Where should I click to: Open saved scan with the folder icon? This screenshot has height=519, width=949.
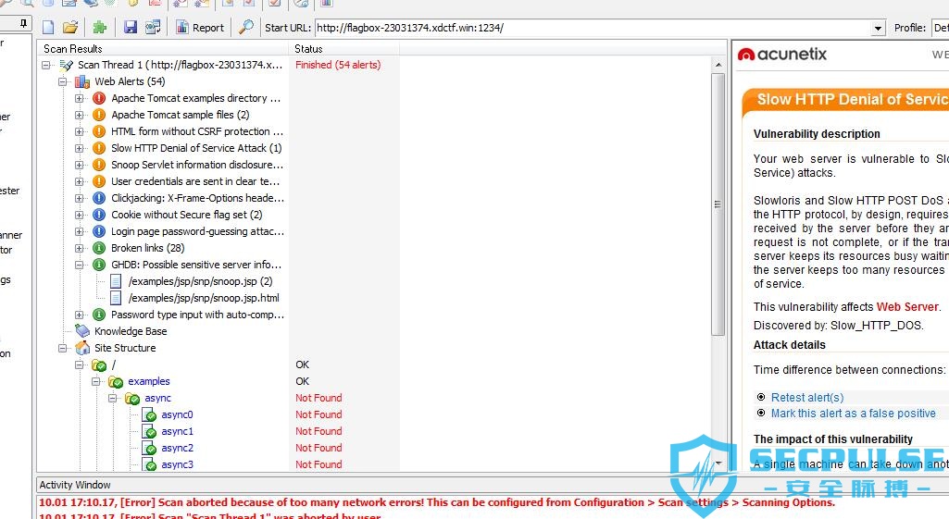[70, 27]
